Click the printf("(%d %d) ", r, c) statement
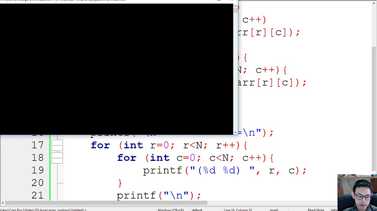Screen dimensions: 377x211 [225, 170]
